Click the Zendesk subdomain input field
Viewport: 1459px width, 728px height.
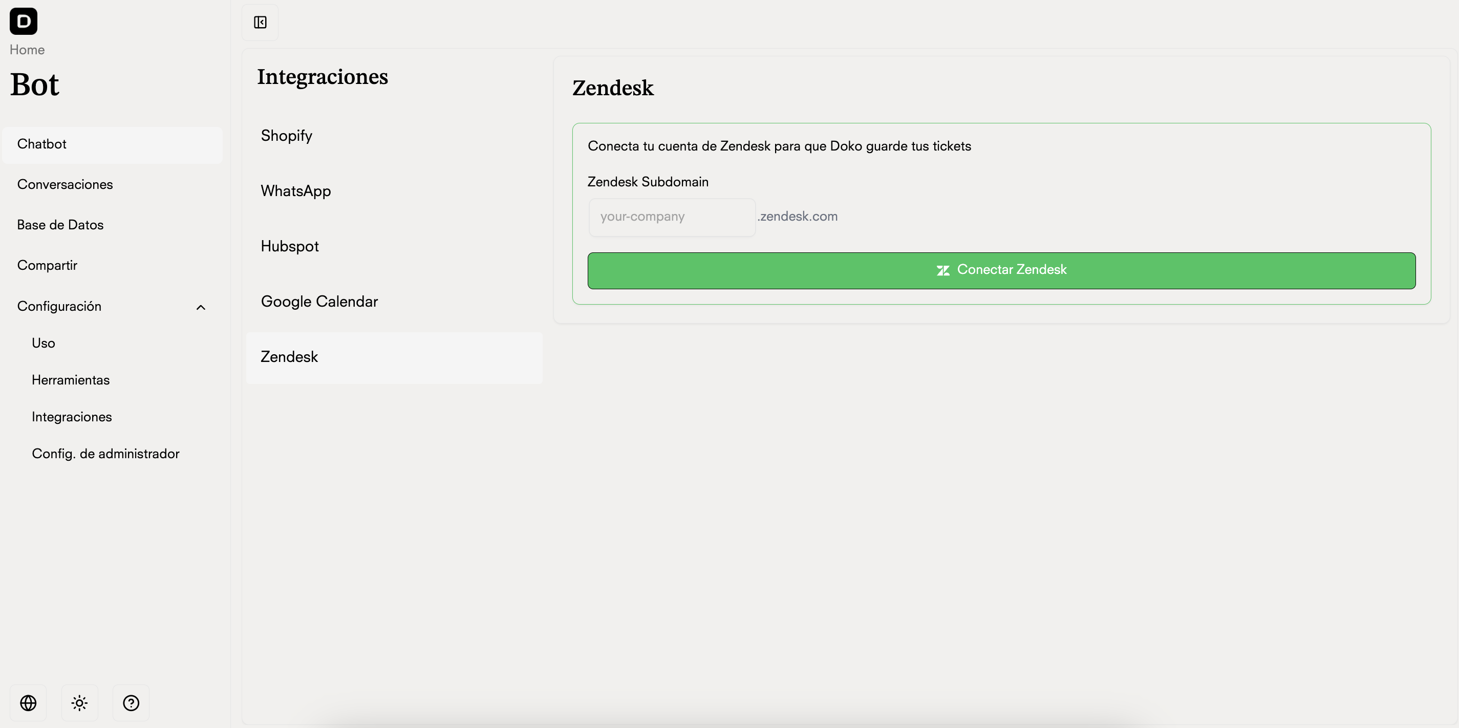[672, 217]
